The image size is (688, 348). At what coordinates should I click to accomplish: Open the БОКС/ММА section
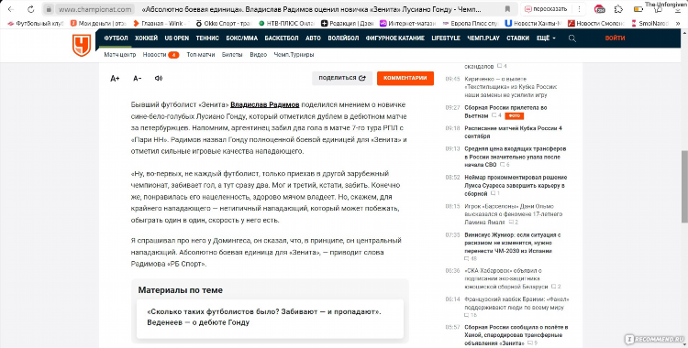click(x=242, y=38)
